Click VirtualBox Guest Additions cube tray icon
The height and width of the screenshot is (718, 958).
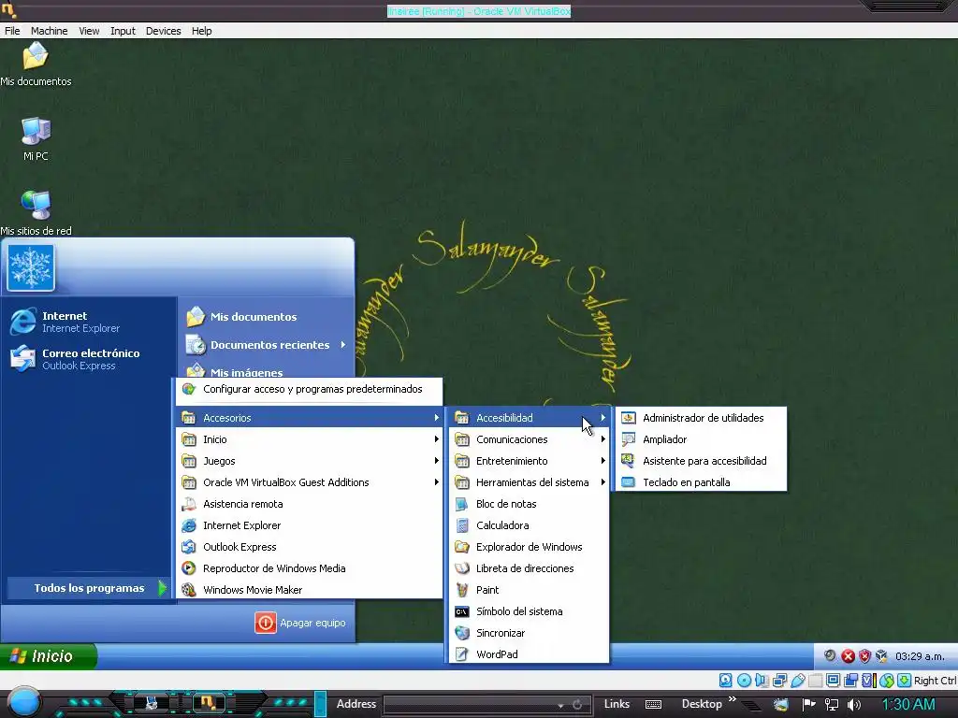(x=881, y=656)
